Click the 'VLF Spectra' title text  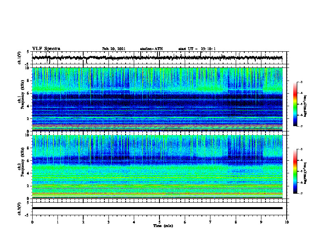pyautogui.click(x=46, y=49)
